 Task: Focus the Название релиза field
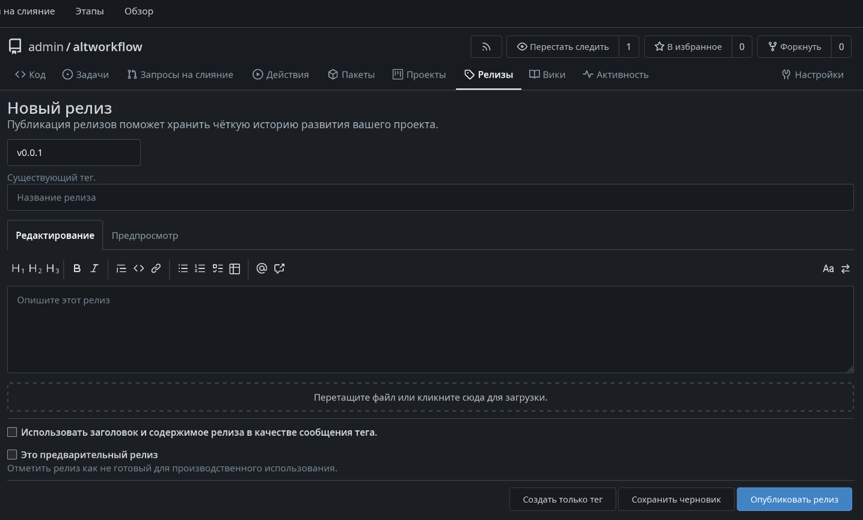pyautogui.click(x=431, y=197)
